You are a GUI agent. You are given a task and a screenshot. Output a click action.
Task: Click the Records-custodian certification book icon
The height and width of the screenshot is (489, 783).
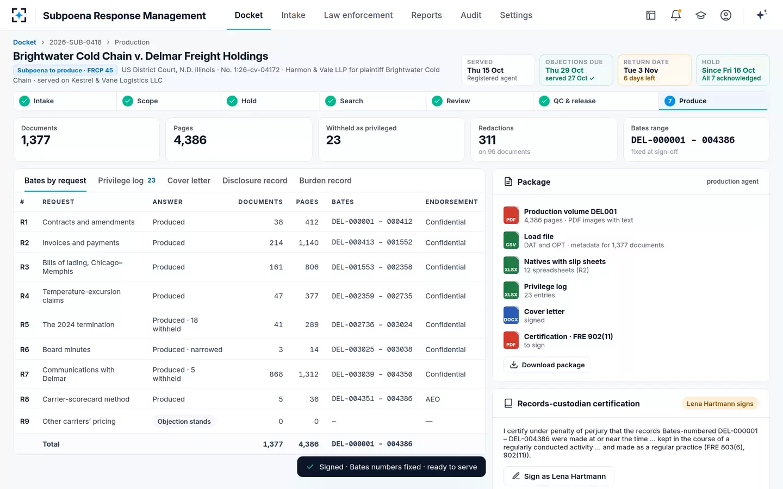(508, 403)
